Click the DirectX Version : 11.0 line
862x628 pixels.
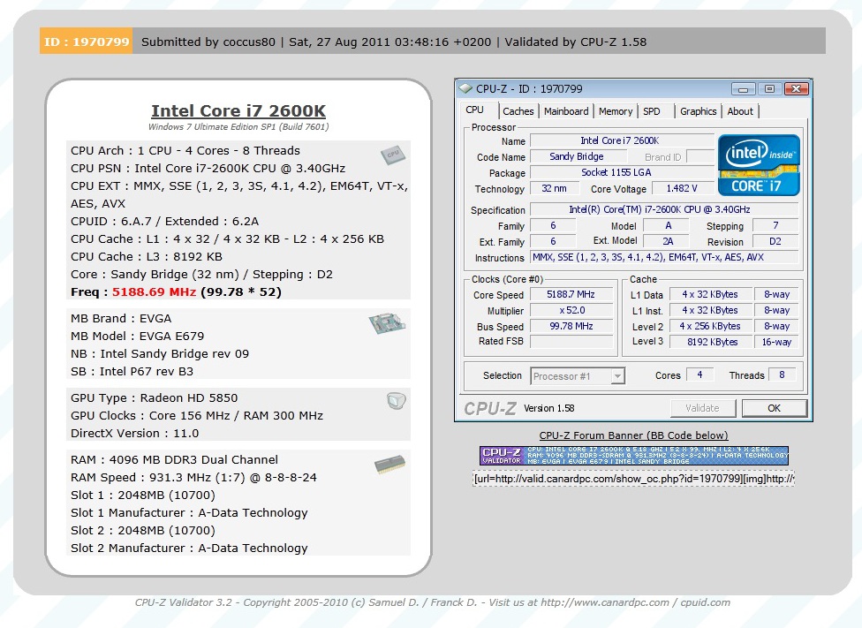pyautogui.click(x=134, y=434)
